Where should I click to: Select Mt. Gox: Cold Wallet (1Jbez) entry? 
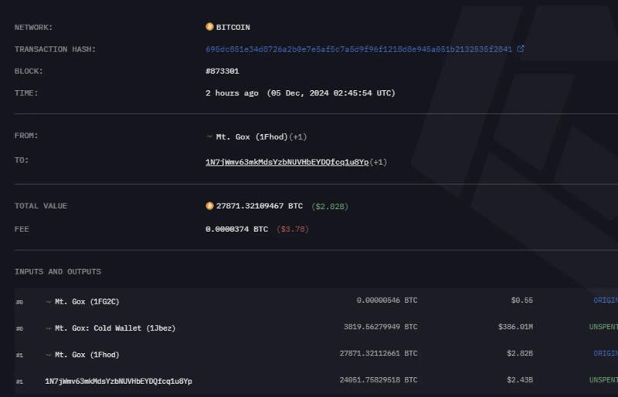click(x=115, y=328)
